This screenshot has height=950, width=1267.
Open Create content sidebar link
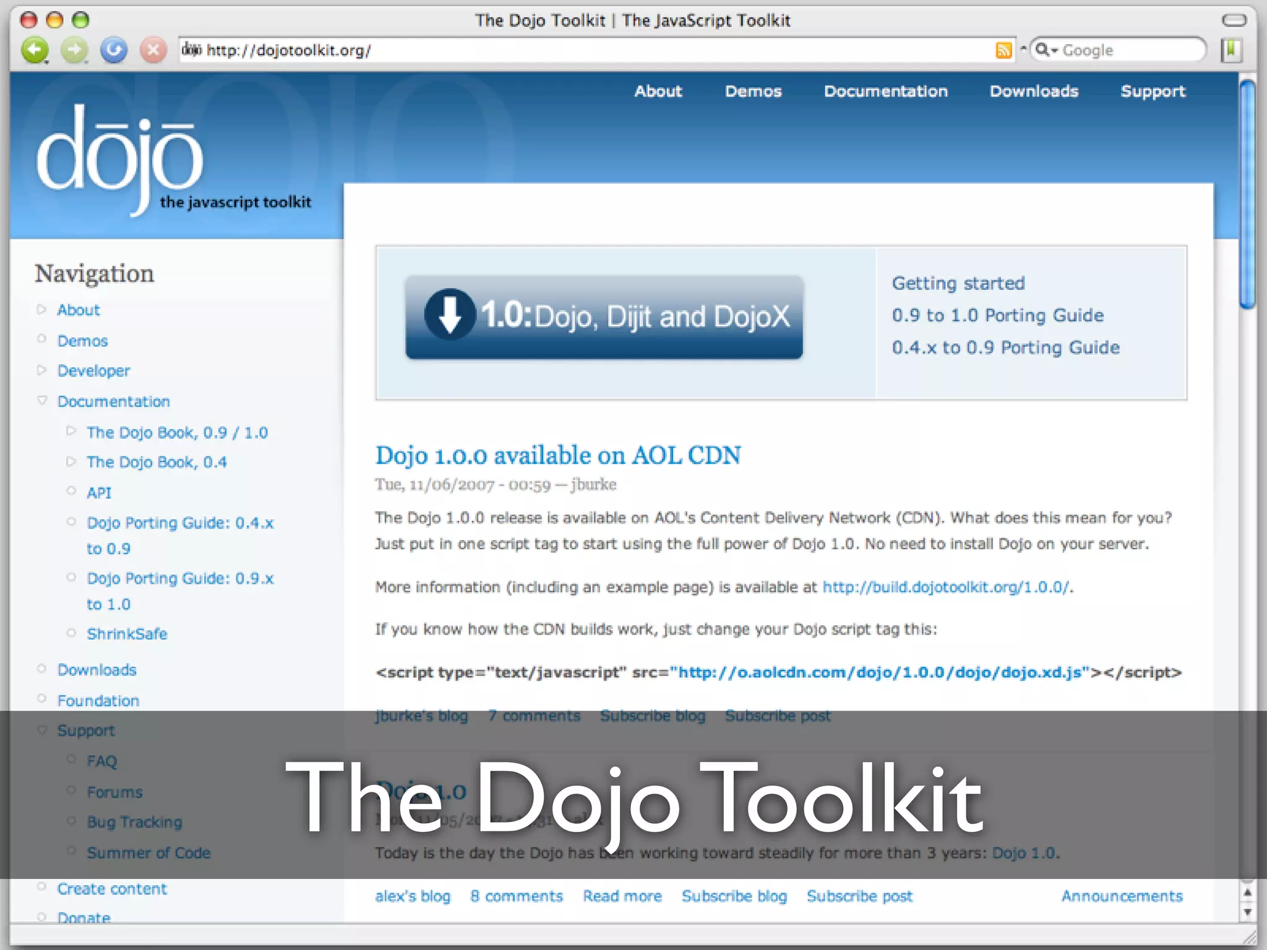point(112,889)
